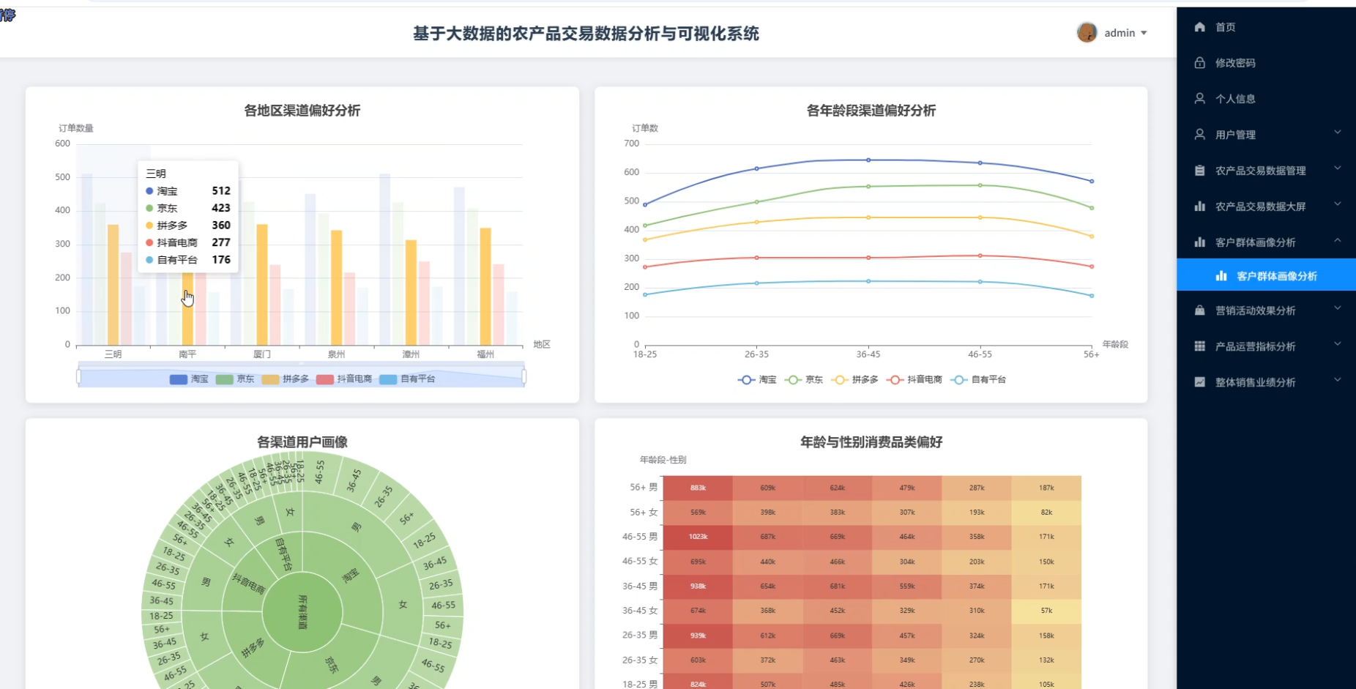Click the home icon beside 首页
This screenshot has width=1356, height=689.
click(1199, 27)
